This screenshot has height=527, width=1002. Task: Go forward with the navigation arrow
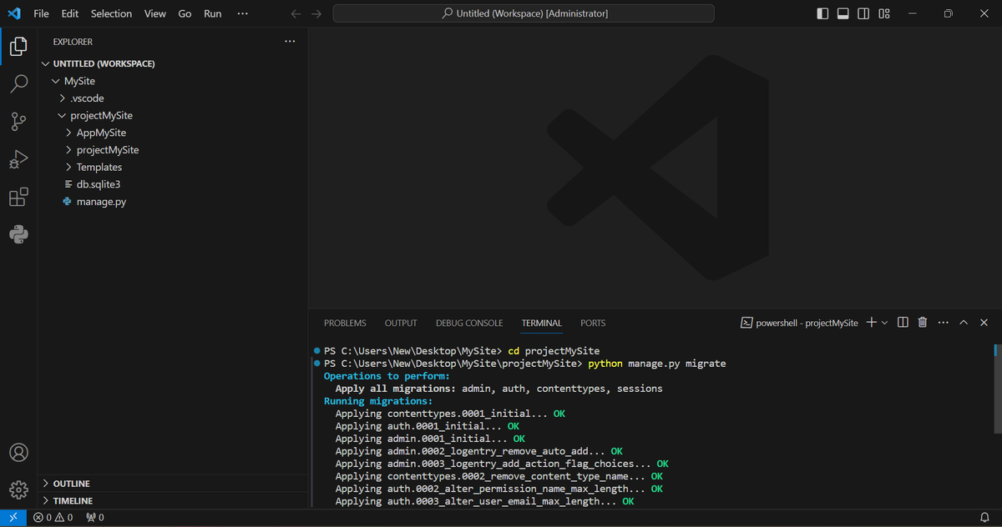pyautogui.click(x=316, y=13)
